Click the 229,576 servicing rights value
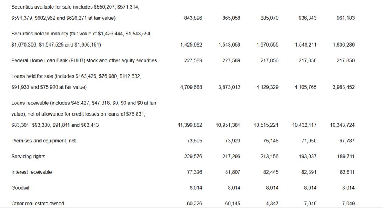Viewport: 383px width, 208px height. pyautogui.click(x=193, y=157)
